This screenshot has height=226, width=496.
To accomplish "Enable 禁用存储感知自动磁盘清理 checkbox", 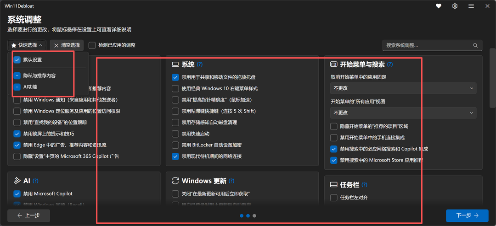I will click(175, 122).
